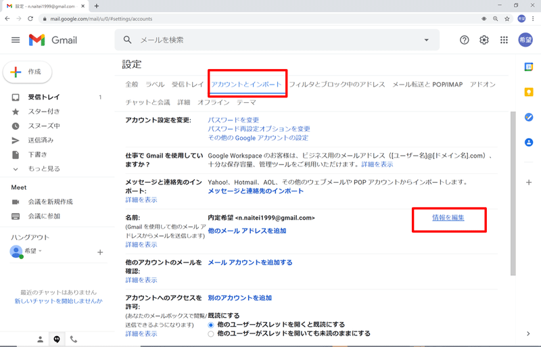Reload the page with refresh icon
This screenshot has height=347, width=541.
coord(30,19)
